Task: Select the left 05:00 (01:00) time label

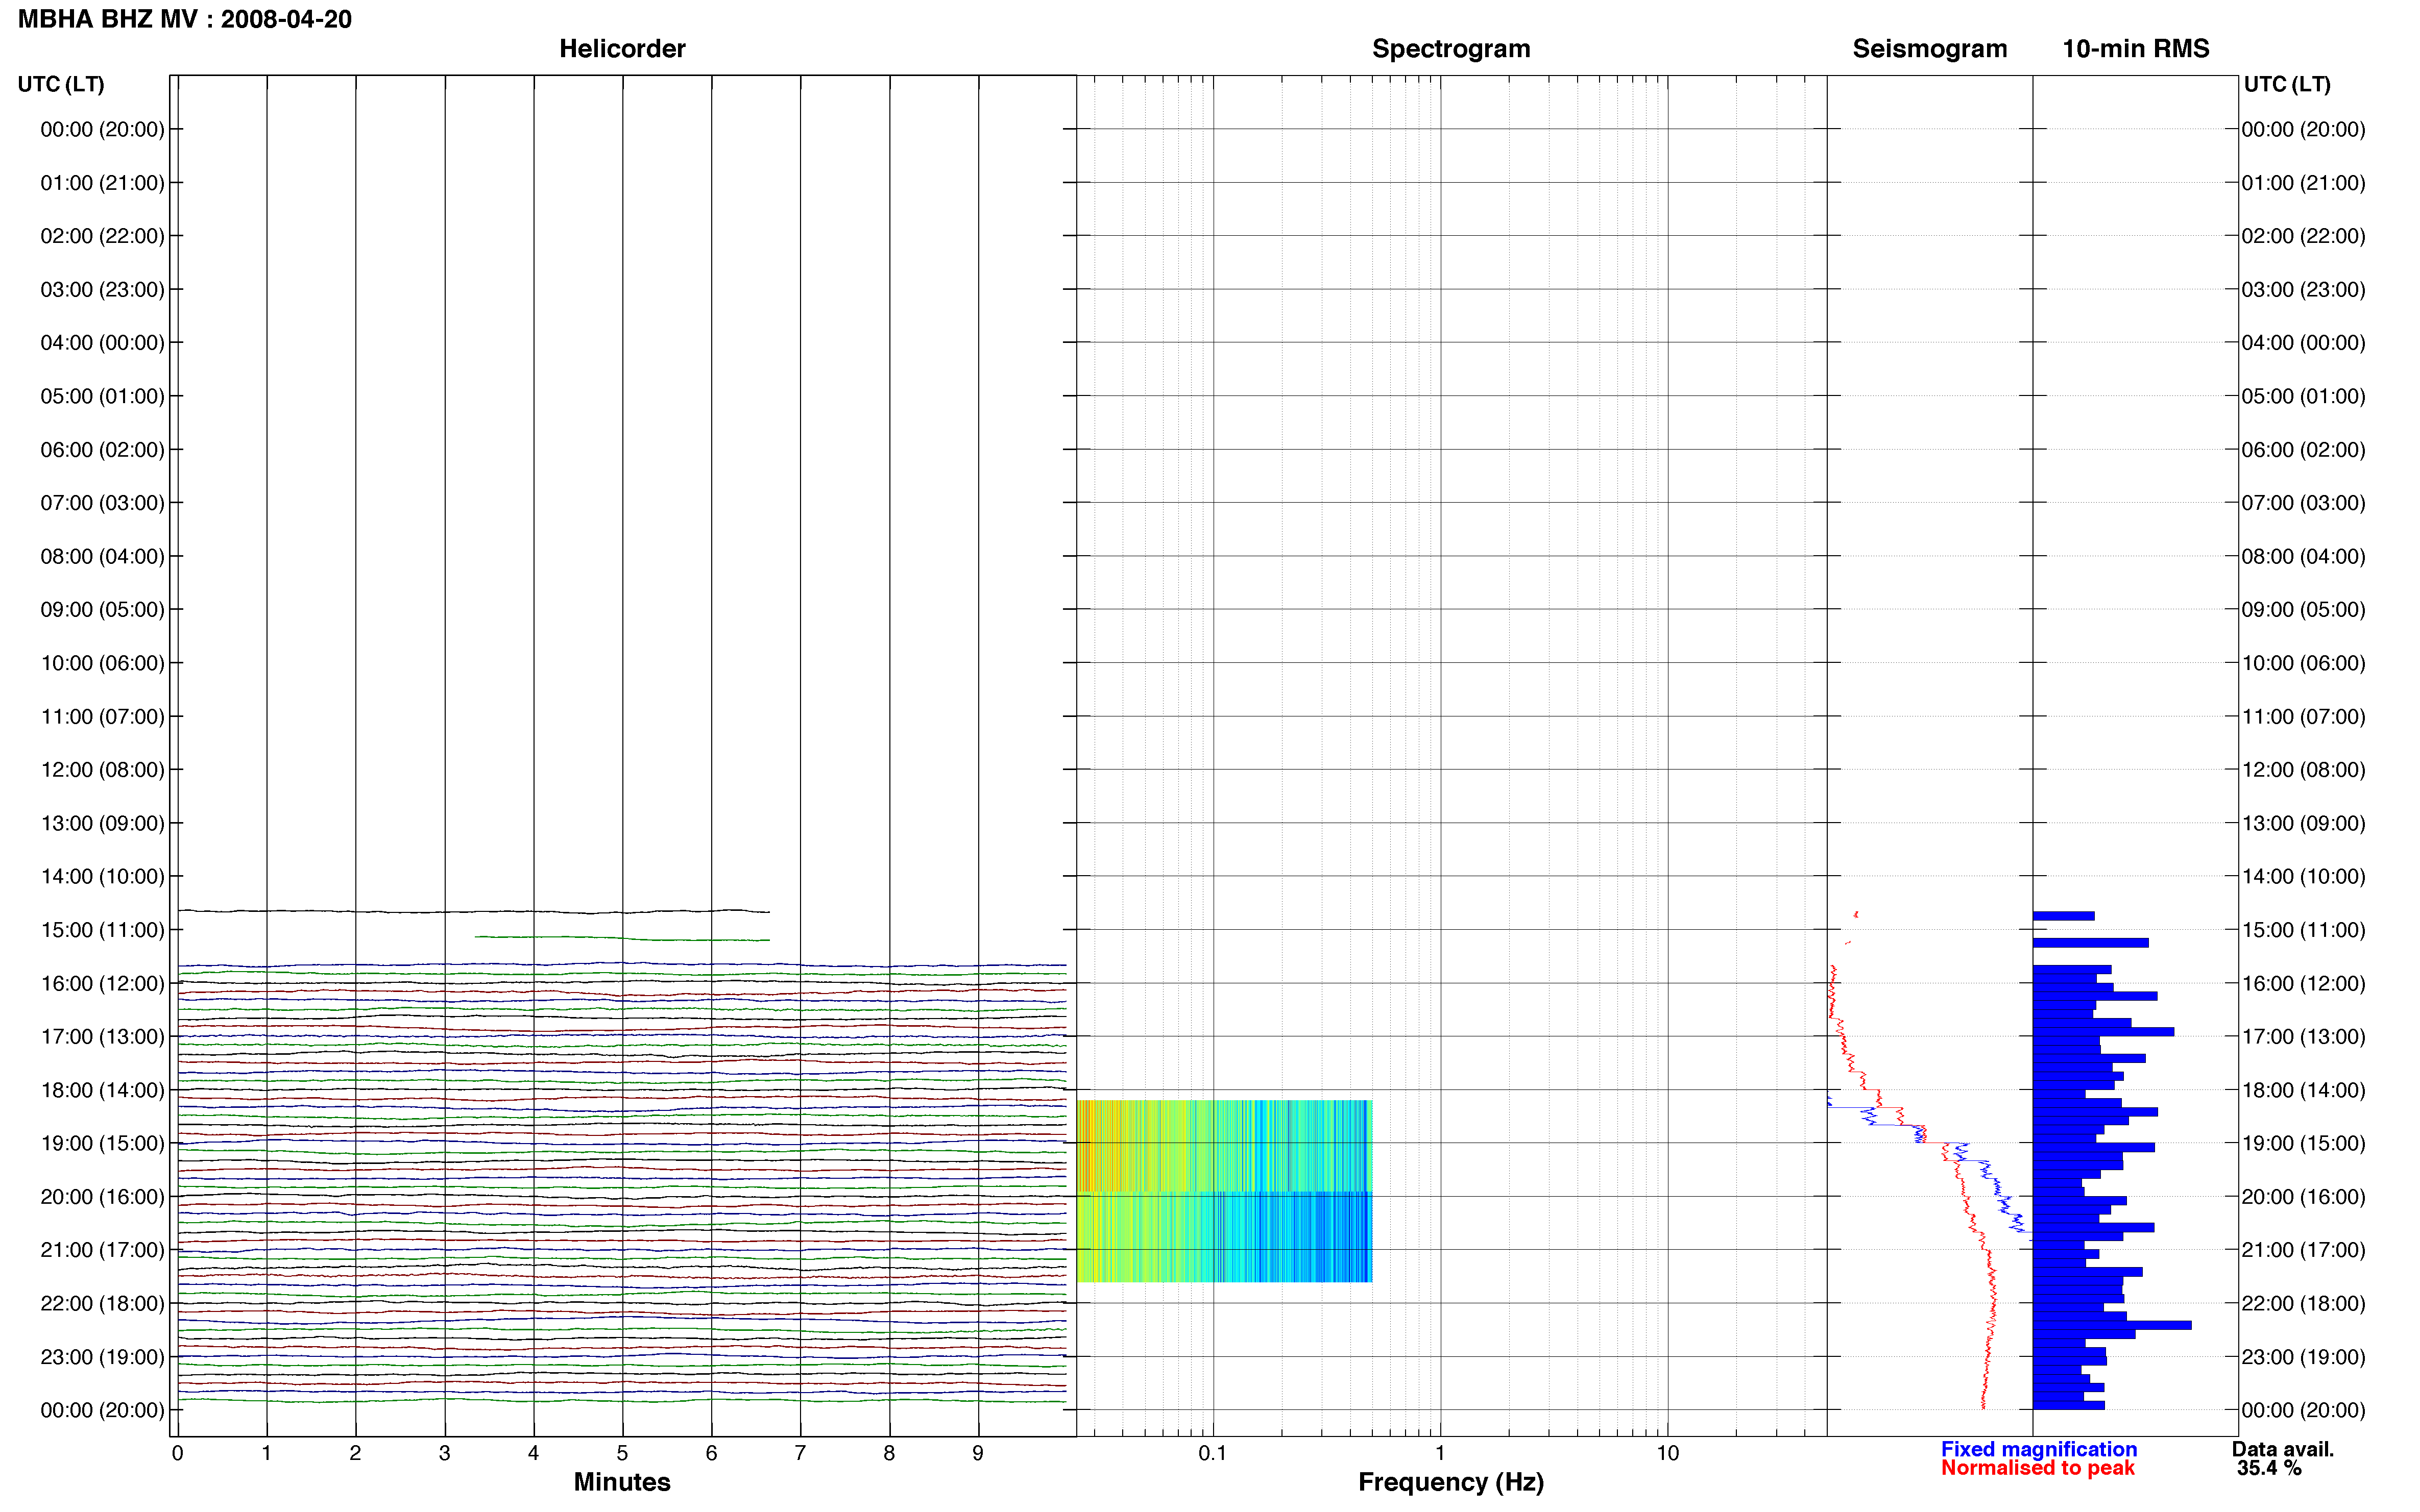Action: pyautogui.click(x=102, y=396)
